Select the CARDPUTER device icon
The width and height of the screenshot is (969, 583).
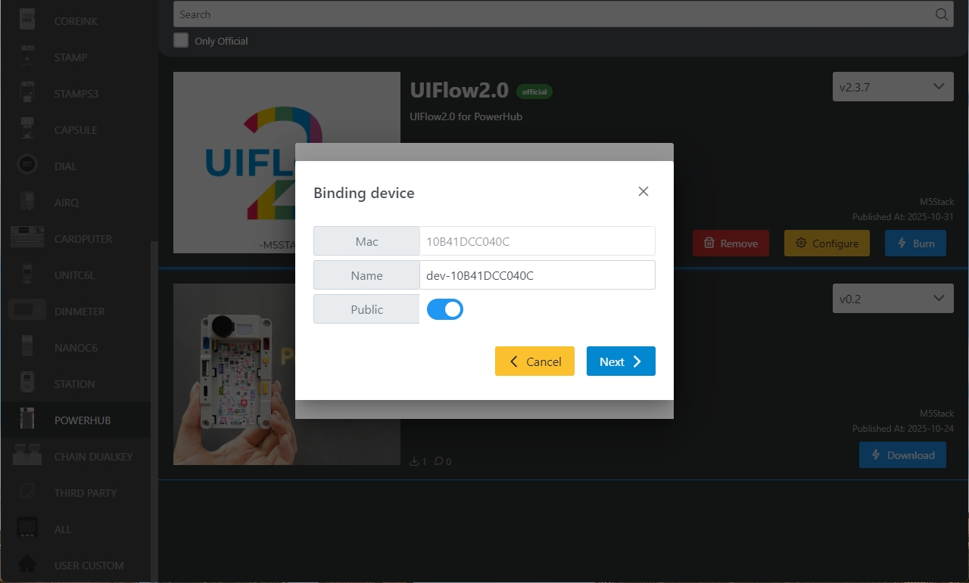pos(27,238)
